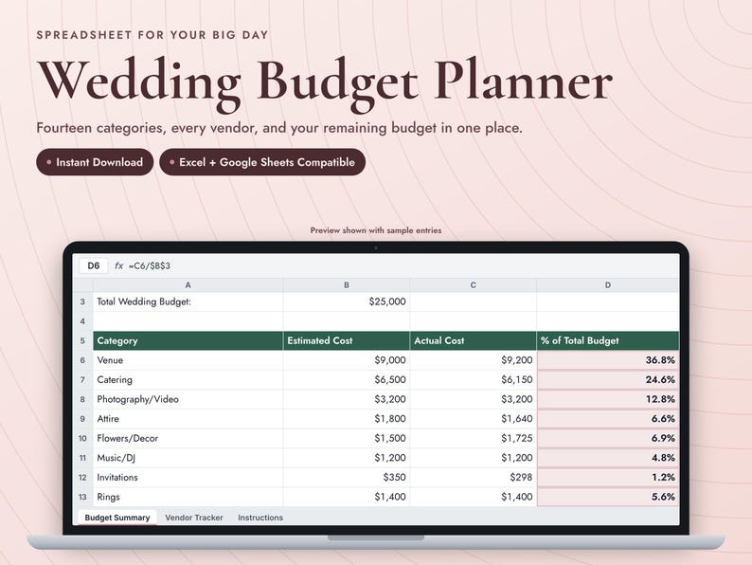Click Attire estimated cost $1,800

coord(347,419)
